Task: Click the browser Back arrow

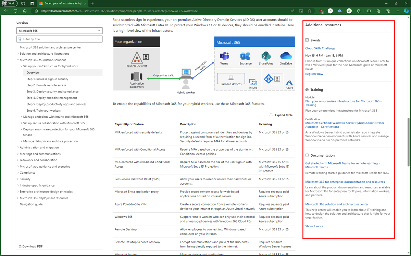Action: (6, 11)
